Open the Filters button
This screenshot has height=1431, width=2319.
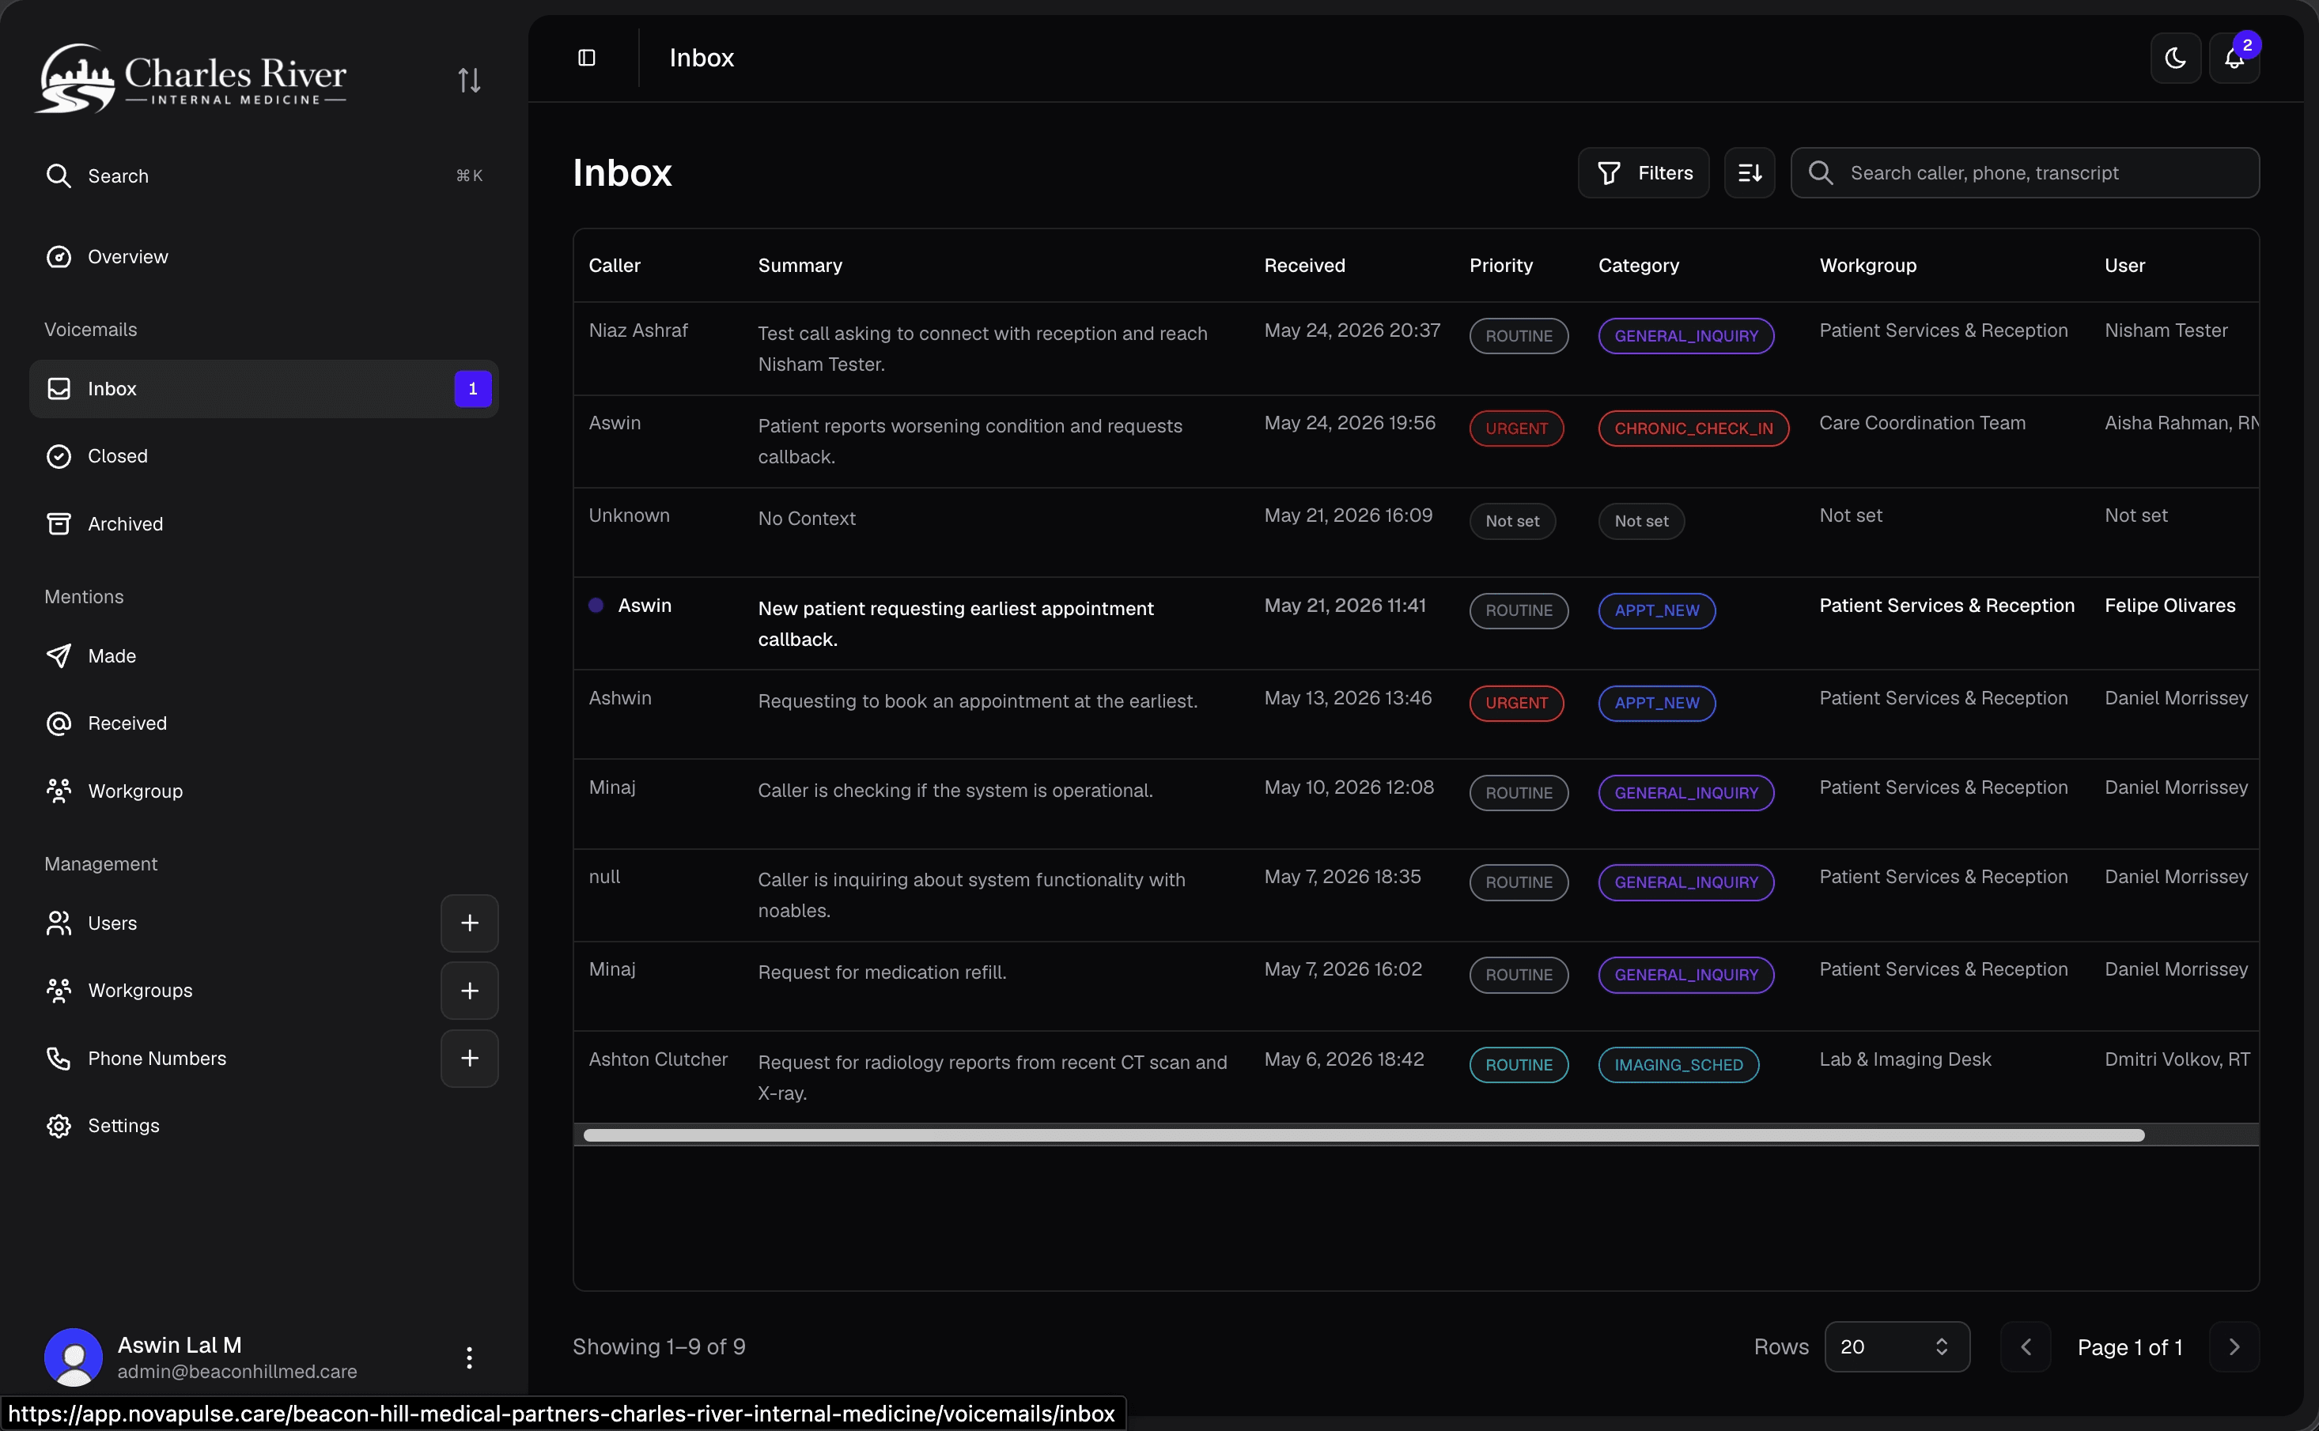click(x=1644, y=172)
